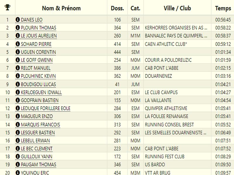Open LEDUQUE FORILLERE EOLE runner link

point(46,108)
